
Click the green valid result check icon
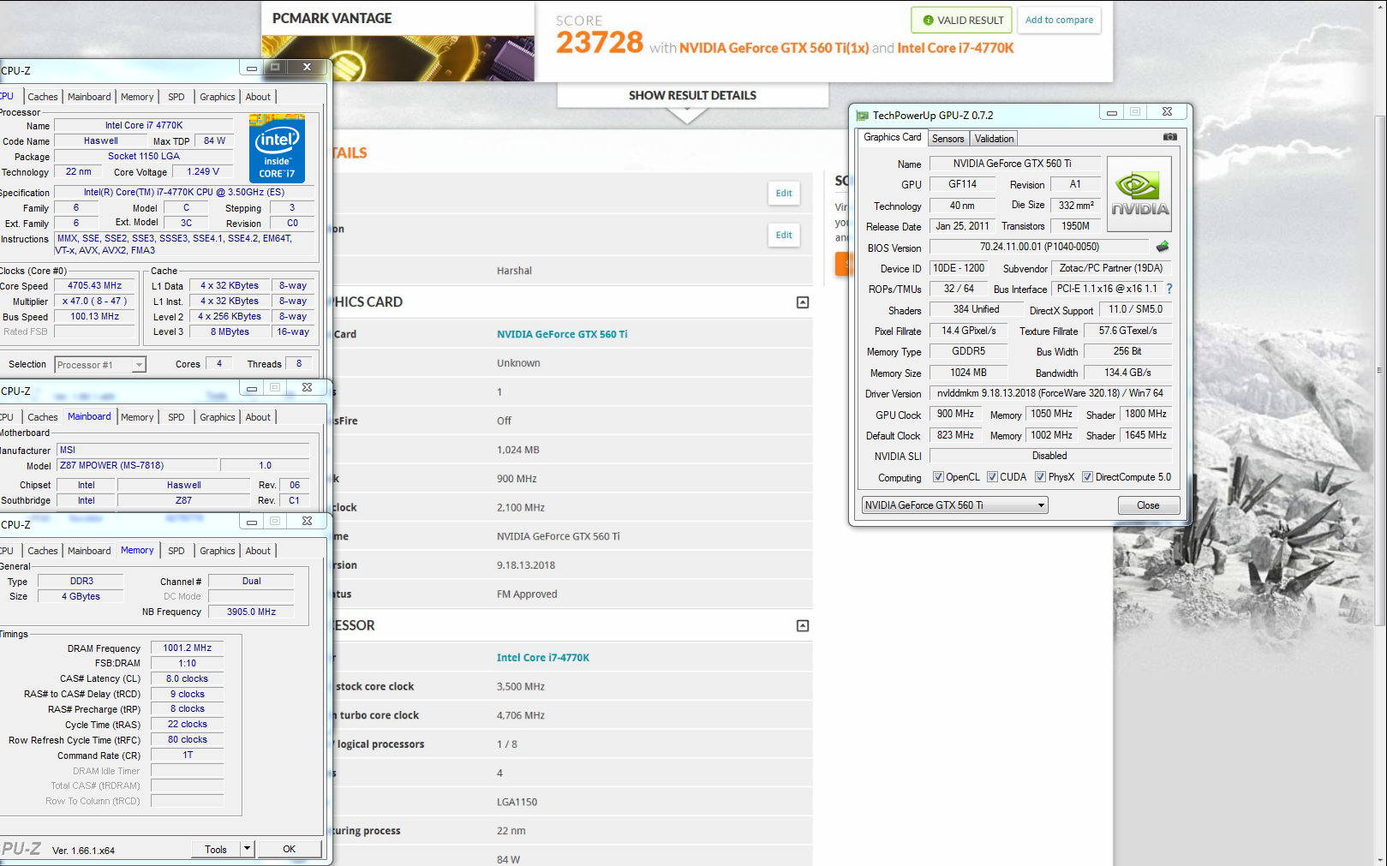[929, 20]
